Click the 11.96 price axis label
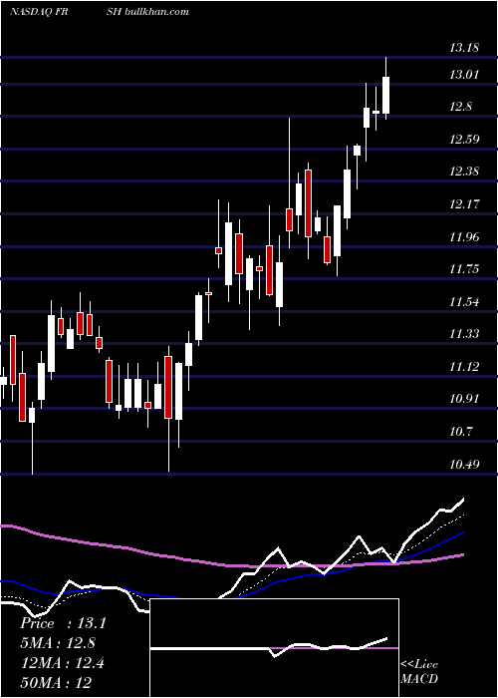This screenshot has height=698, width=498. 464,236
